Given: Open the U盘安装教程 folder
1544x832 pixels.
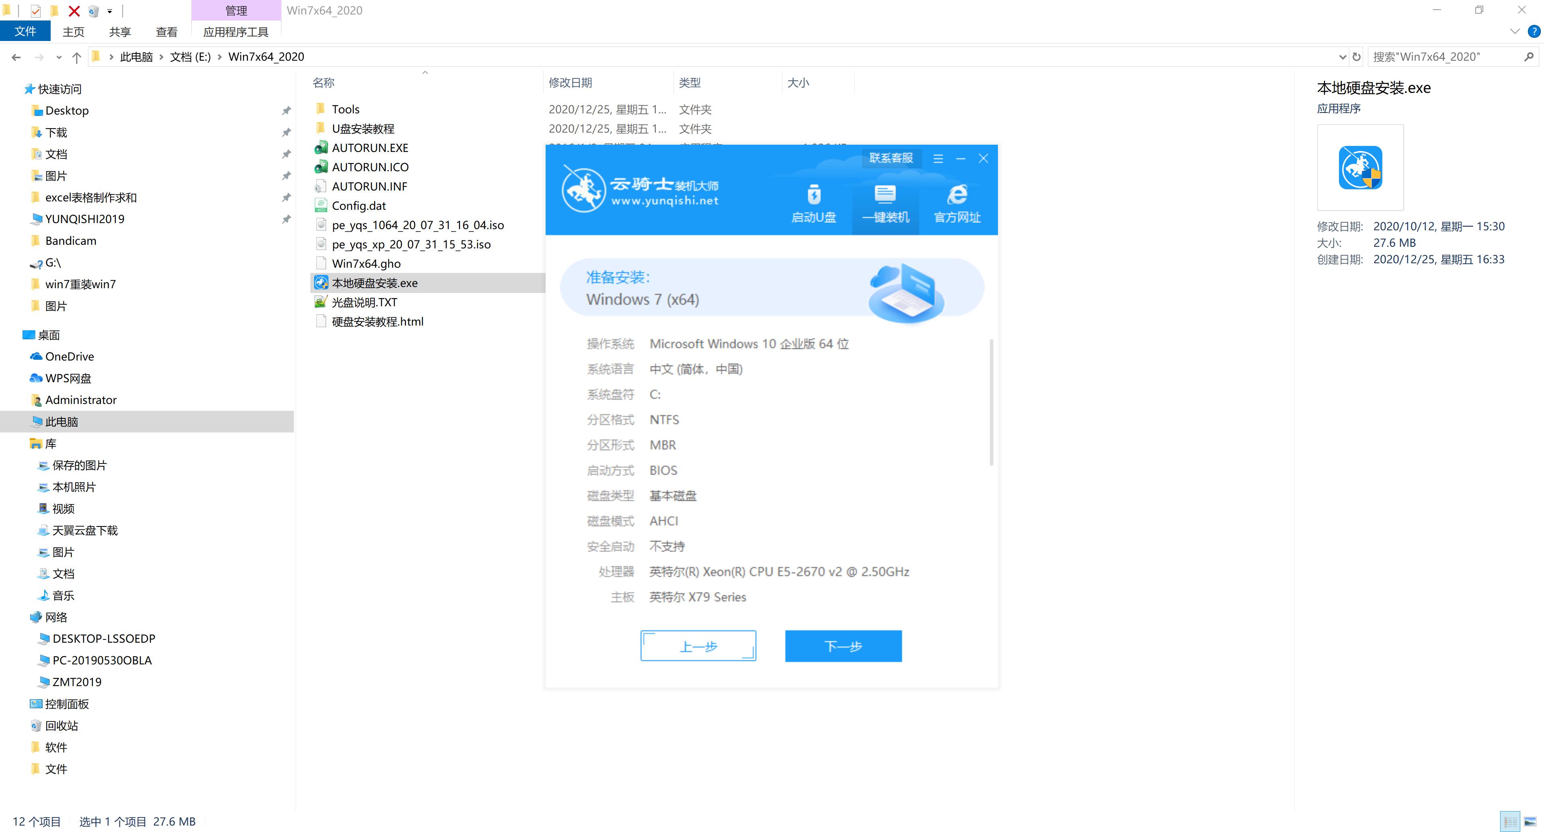Looking at the screenshot, I should [364, 128].
